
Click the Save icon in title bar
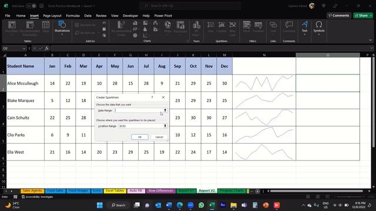(x=42, y=6)
